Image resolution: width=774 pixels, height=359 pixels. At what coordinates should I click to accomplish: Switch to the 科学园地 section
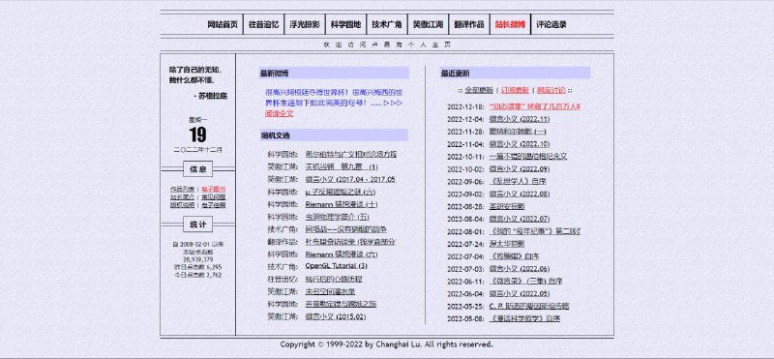coord(345,24)
